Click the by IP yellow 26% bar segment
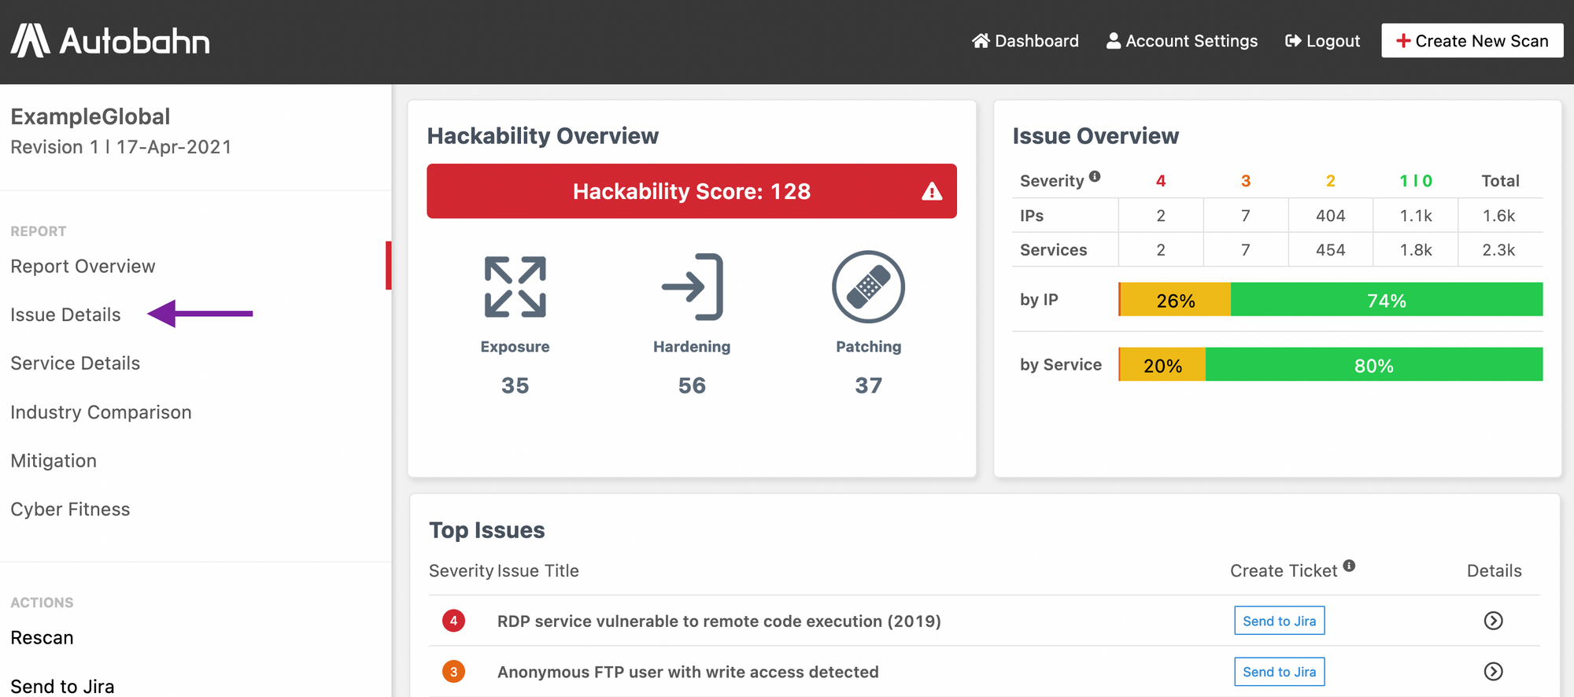This screenshot has width=1574, height=697. (x=1175, y=300)
